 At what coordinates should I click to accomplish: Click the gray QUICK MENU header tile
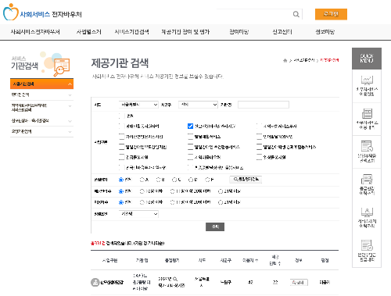tap(367, 59)
